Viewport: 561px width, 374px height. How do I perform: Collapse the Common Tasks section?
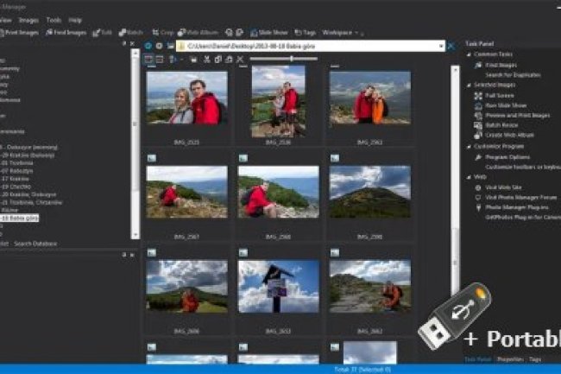tap(467, 54)
